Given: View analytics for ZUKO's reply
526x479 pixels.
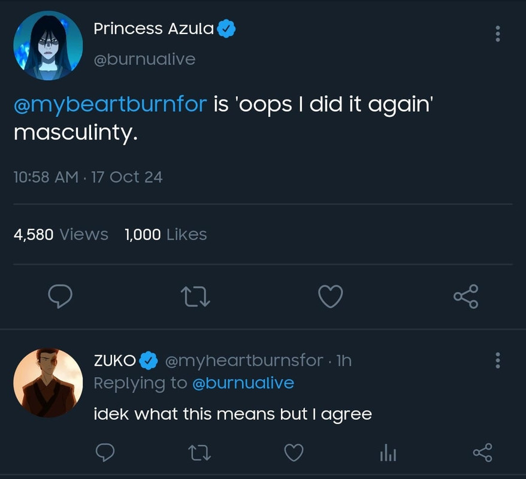Looking at the screenshot, I should coord(388,453).
